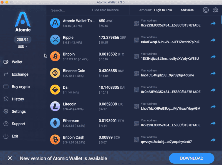
Task: Click the Litecoin coin icon
Action: pyautogui.click(x=55, y=106)
